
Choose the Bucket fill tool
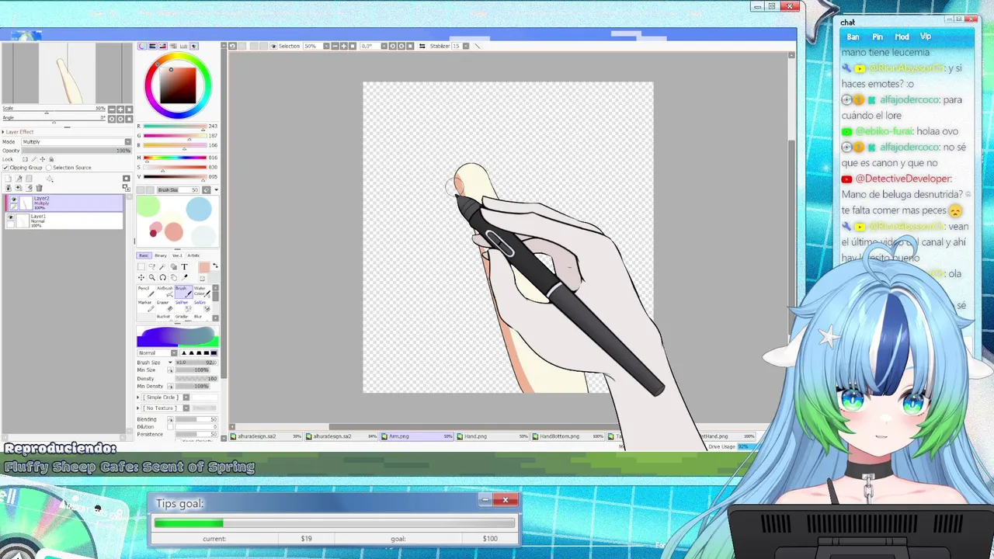click(x=165, y=317)
